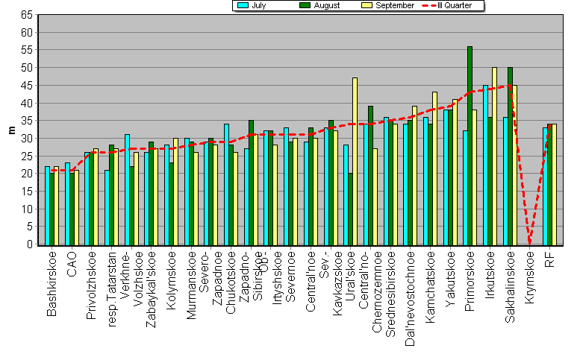580x357 pixels.
Task: Click the Bashkirskoe axis label
Action: [52, 283]
